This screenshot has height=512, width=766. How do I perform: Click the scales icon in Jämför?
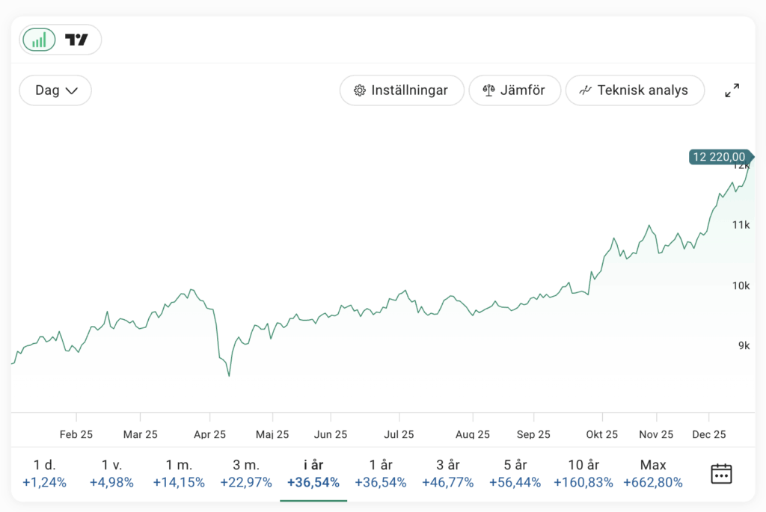[x=489, y=90]
